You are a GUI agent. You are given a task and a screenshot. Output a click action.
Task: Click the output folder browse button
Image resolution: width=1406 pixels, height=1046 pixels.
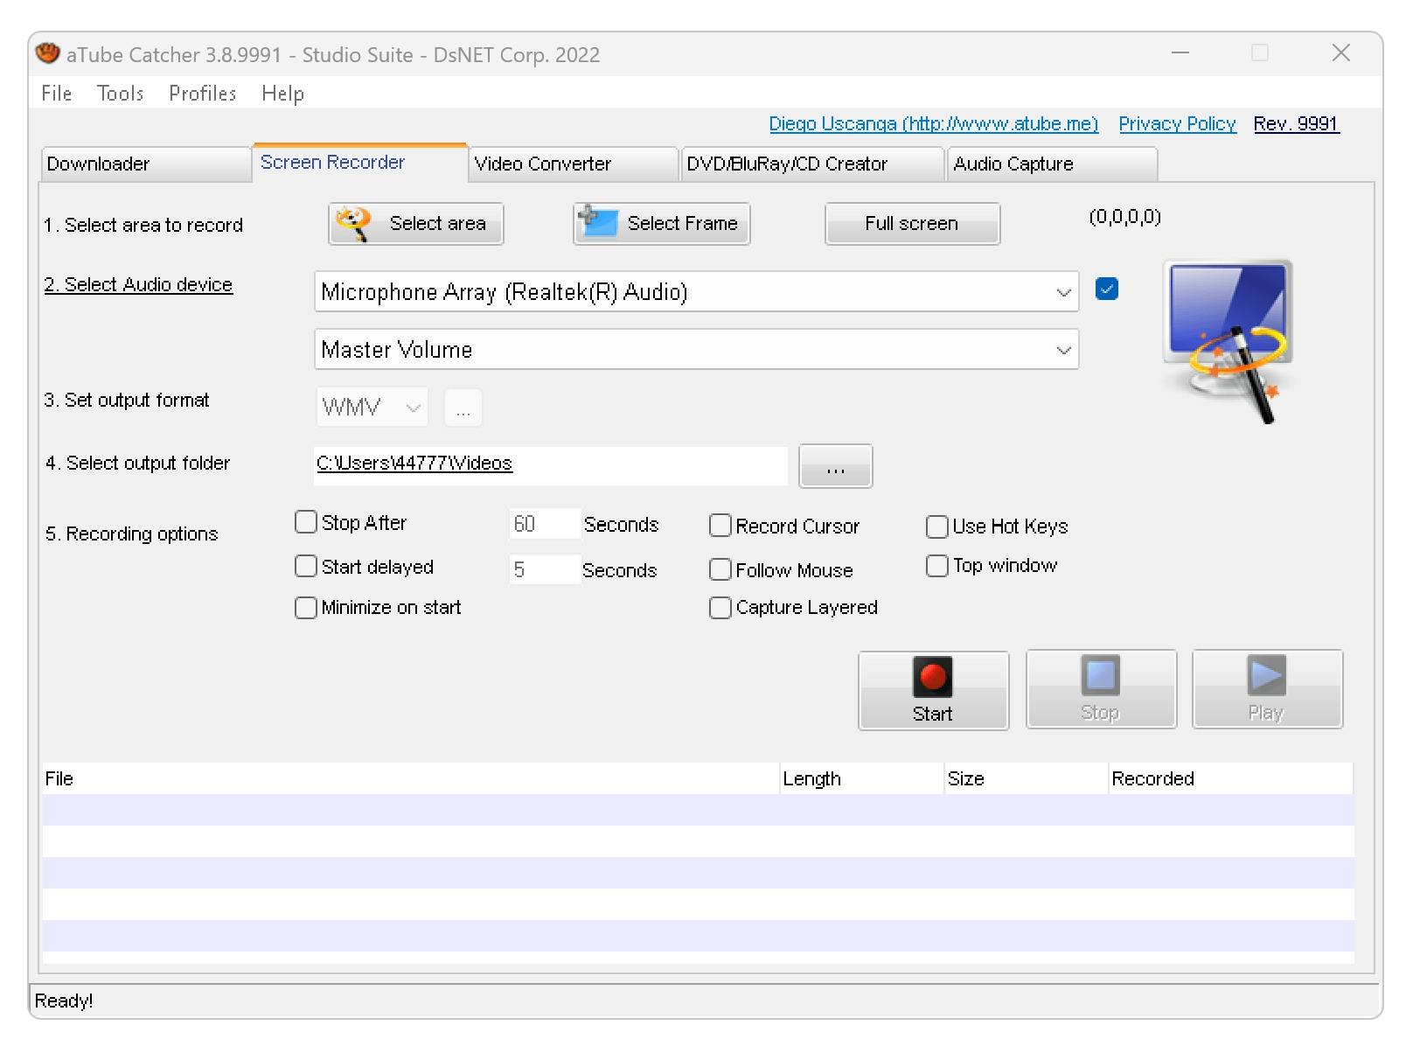tap(836, 466)
